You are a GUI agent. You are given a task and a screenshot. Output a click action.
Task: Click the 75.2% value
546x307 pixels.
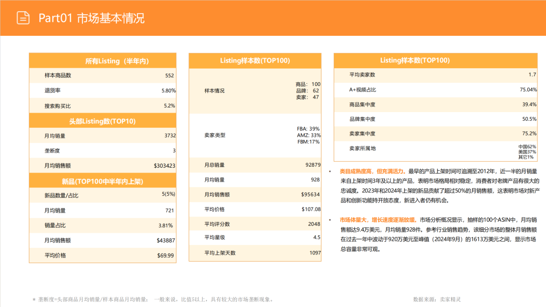pyautogui.click(x=529, y=133)
